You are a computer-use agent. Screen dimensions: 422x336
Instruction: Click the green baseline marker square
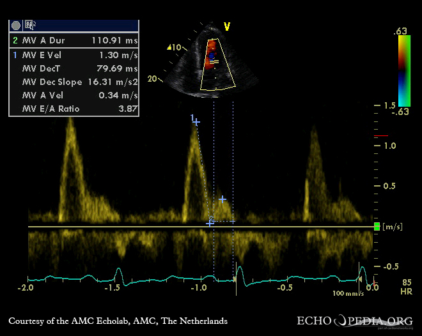tap(376, 227)
